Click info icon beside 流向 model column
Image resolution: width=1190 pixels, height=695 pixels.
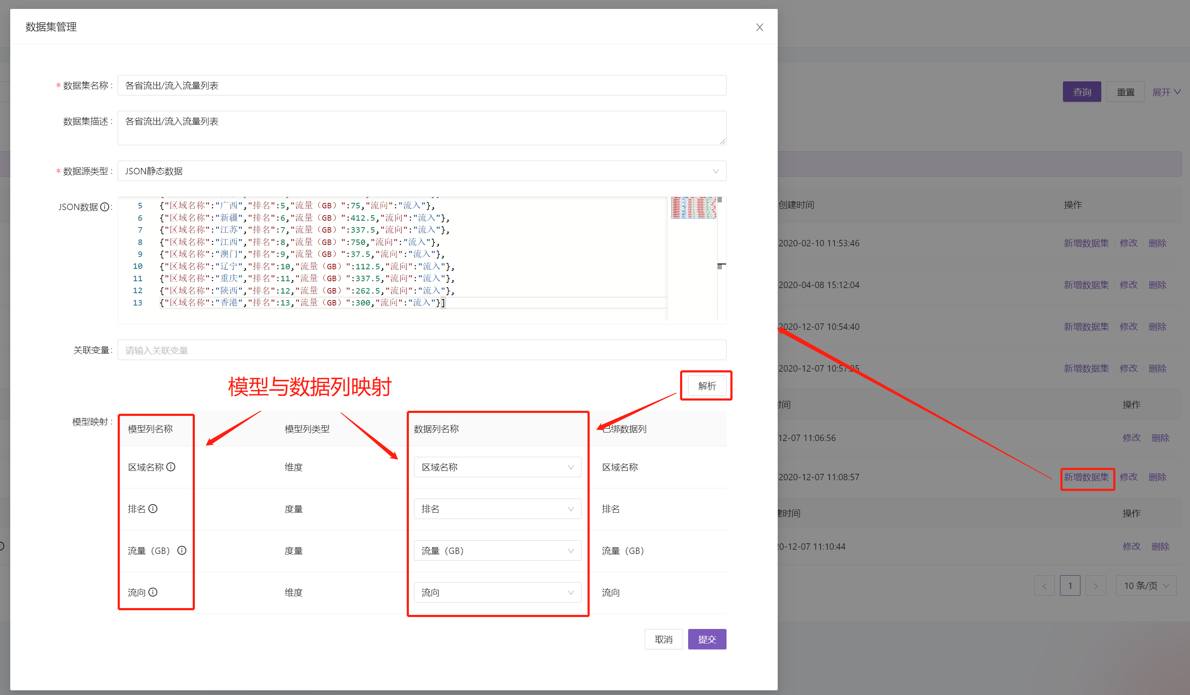153,592
